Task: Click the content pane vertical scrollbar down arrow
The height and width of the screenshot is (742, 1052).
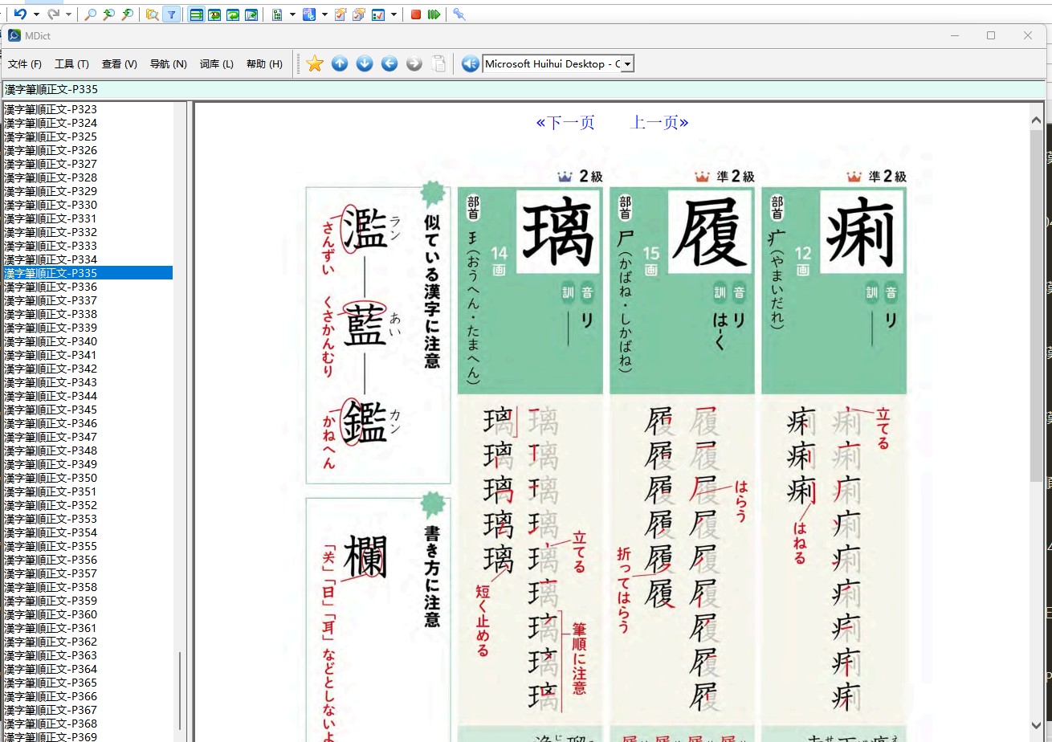Action: pos(1037,726)
